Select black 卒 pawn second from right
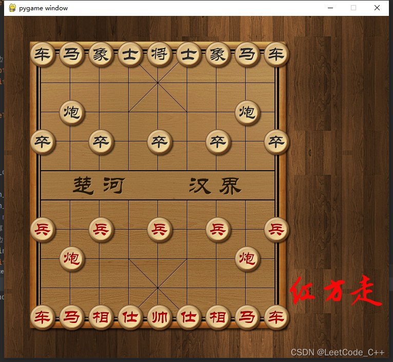Viewport: 393px width, 362px height. (x=218, y=142)
